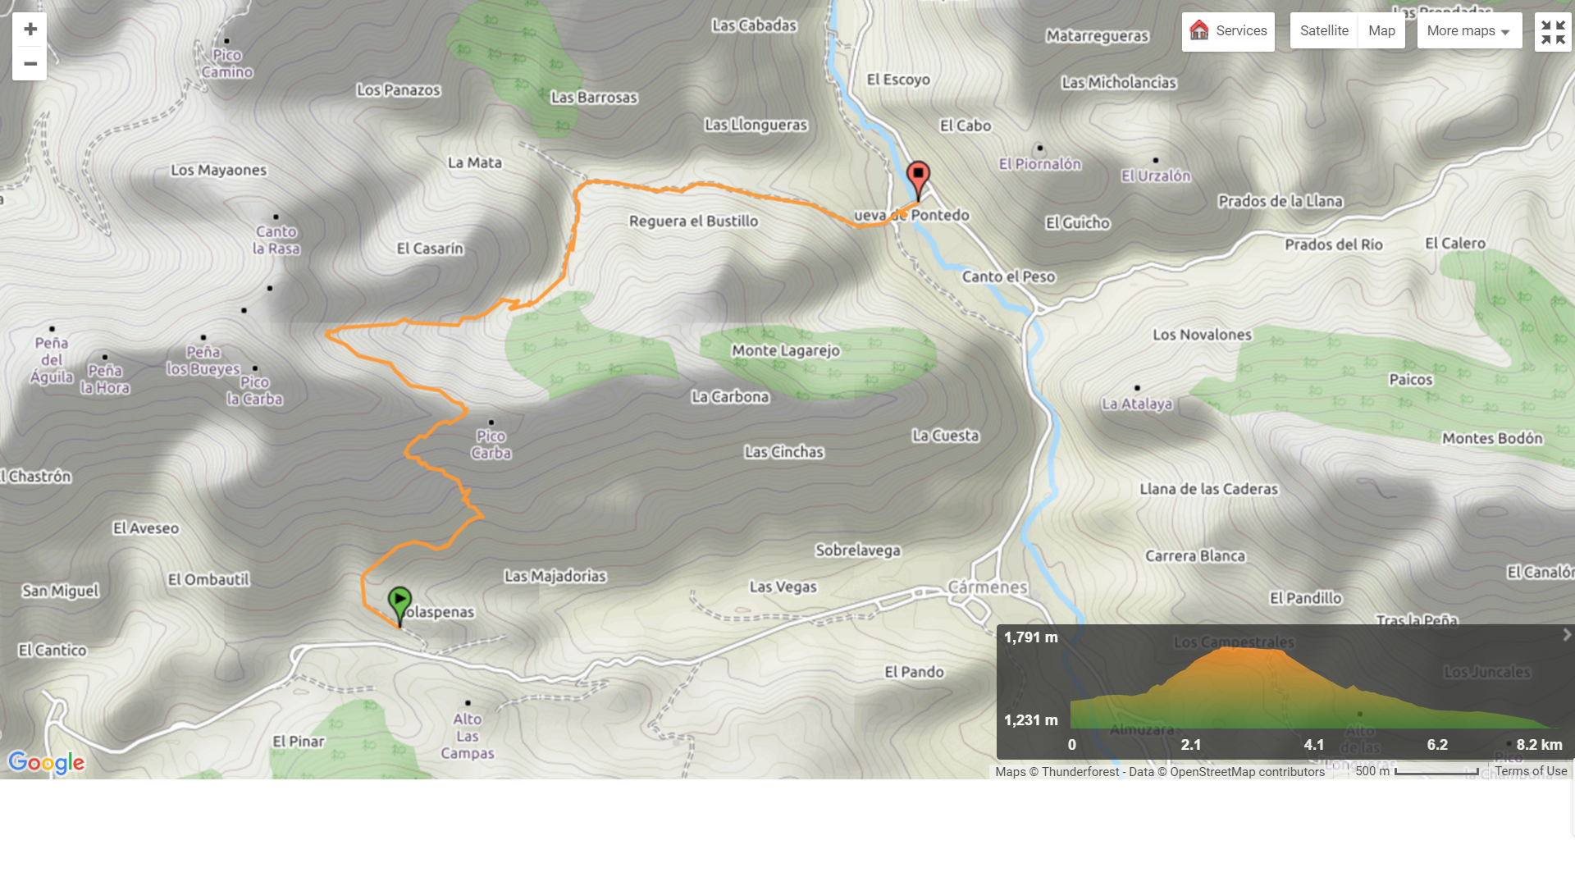Click the Services house icon
Screen dimensions: 1575x886
pyautogui.click(x=1199, y=30)
